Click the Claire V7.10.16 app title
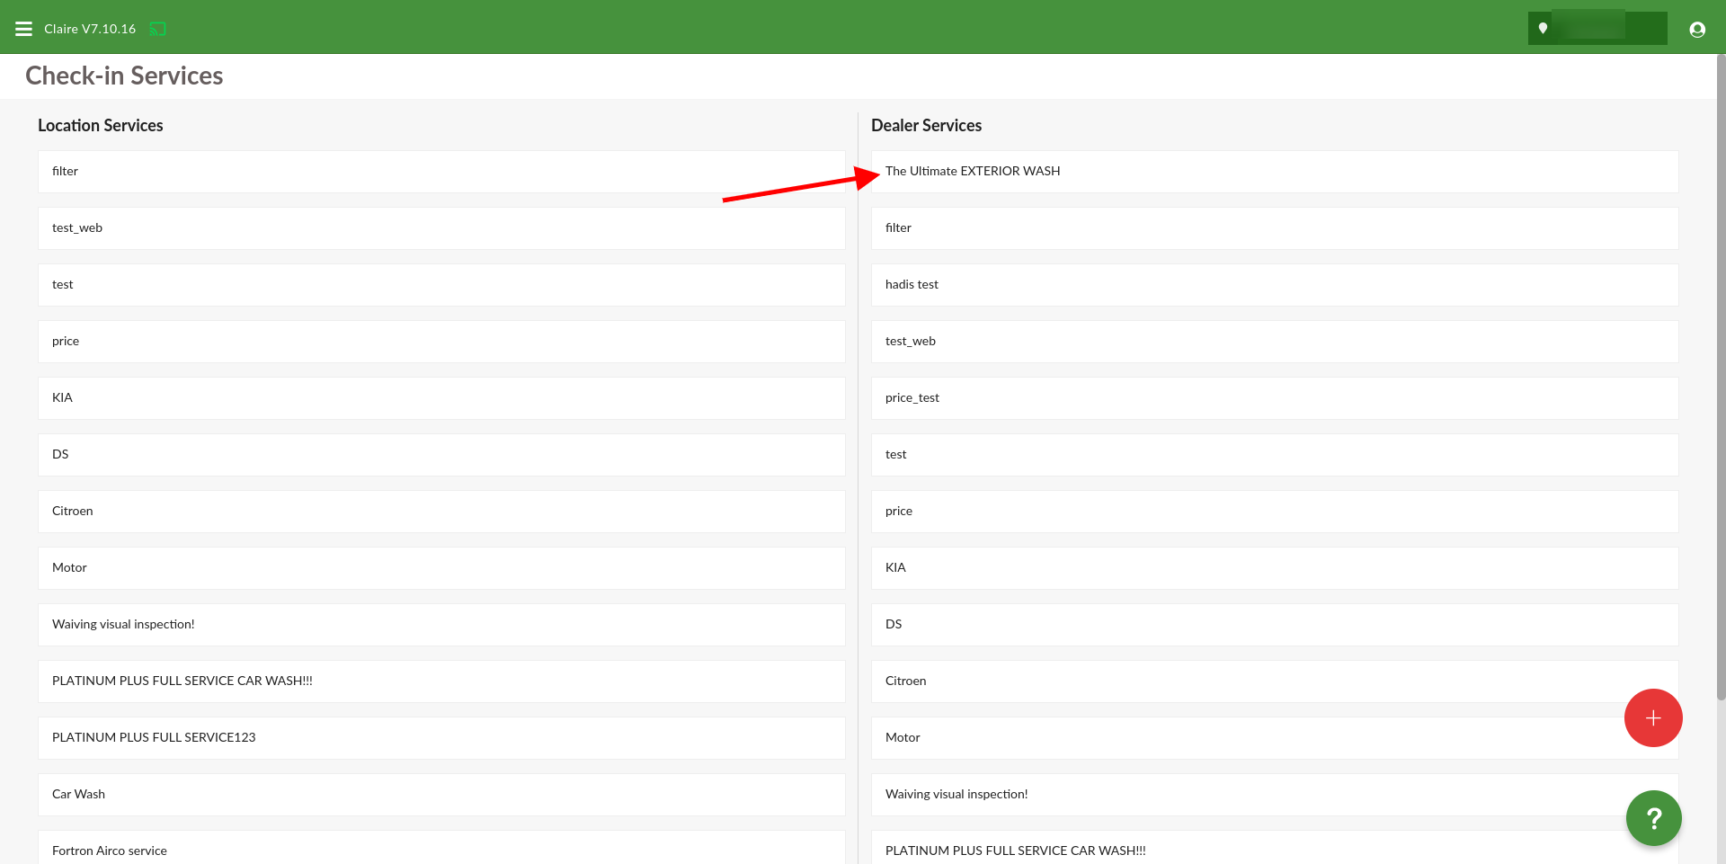Viewport: 1726px width, 864px height. [x=90, y=29]
